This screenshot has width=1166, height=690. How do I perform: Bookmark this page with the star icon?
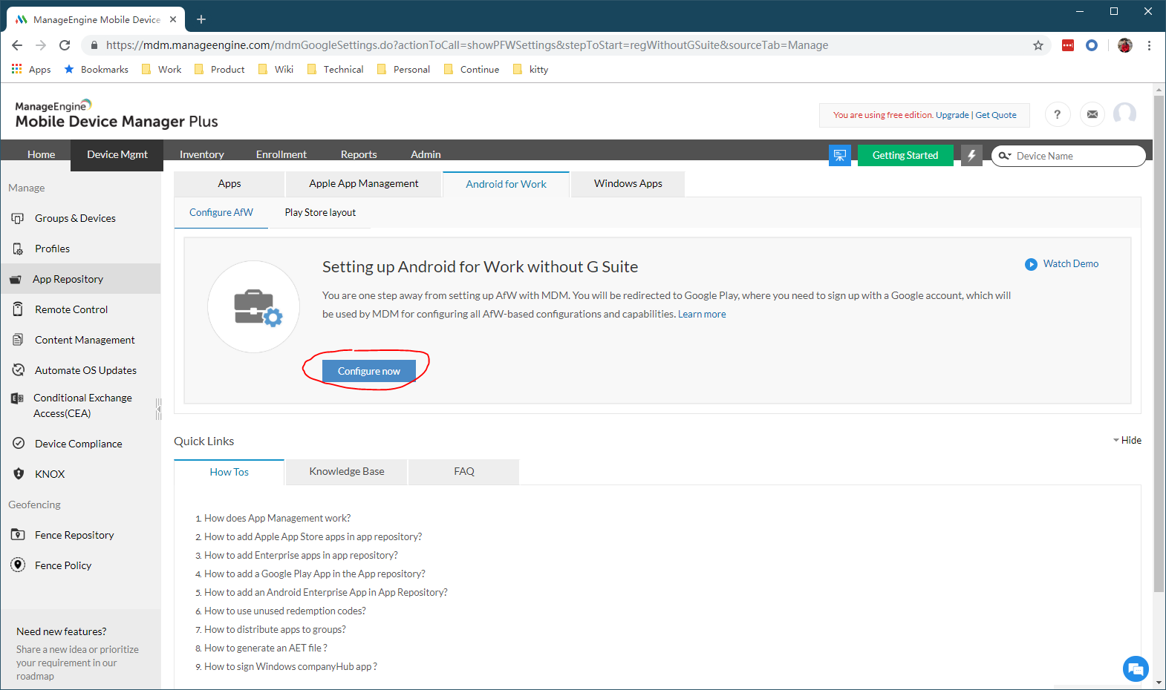(1038, 45)
